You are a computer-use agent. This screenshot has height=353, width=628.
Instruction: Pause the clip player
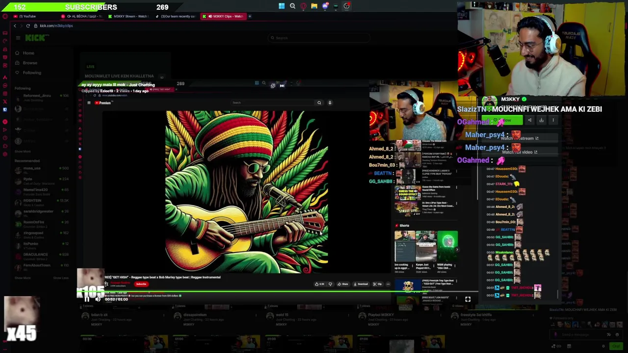click(x=87, y=299)
